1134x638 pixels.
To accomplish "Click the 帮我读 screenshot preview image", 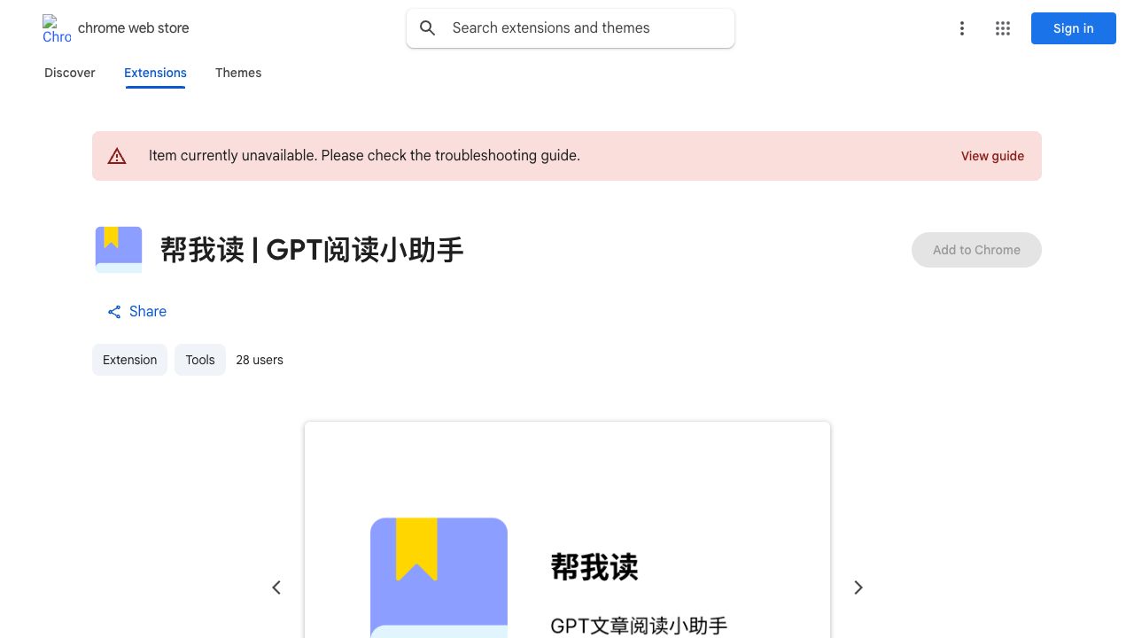I will coord(567,530).
